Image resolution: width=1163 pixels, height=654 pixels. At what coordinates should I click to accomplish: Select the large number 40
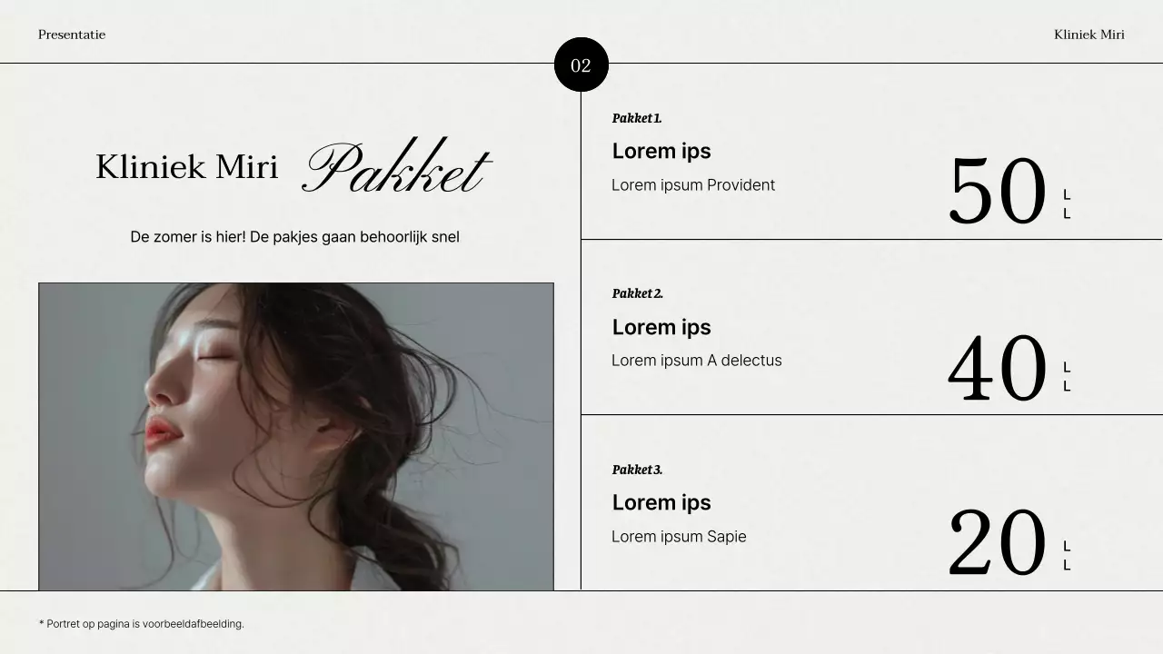click(998, 368)
